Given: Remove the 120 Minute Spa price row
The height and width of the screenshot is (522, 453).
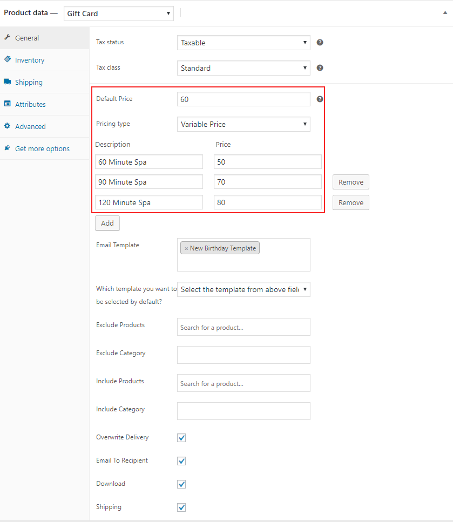Looking at the screenshot, I should 351,202.
